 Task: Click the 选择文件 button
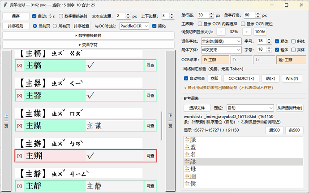(197, 108)
